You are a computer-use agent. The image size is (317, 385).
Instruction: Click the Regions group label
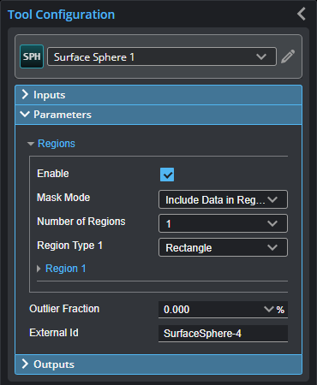[57, 144]
